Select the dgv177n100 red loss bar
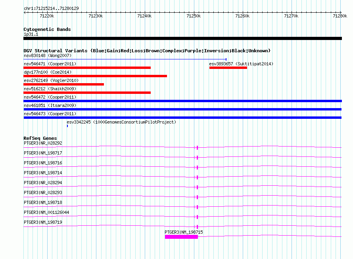 95,76
